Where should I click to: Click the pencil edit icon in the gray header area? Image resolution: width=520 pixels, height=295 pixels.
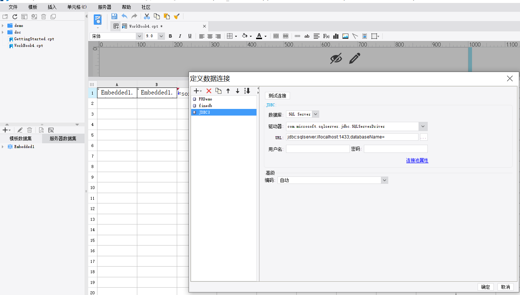tap(354, 58)
